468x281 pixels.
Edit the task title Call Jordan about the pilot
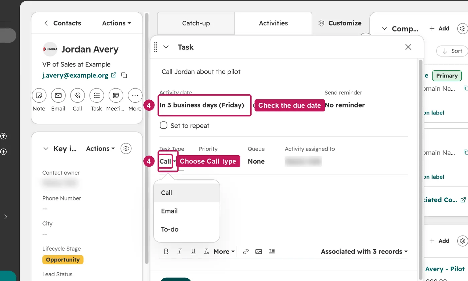click(x=201, y=72)
